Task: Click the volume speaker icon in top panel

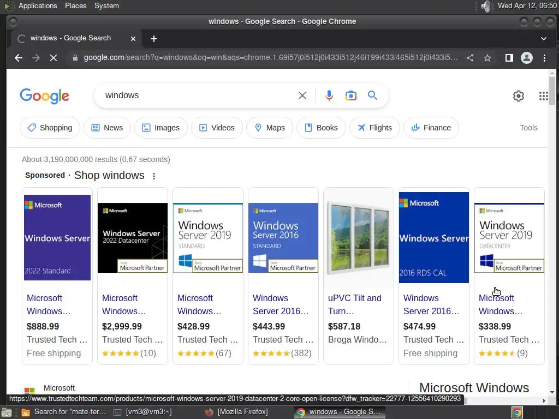Action: (x=486, y=6)
